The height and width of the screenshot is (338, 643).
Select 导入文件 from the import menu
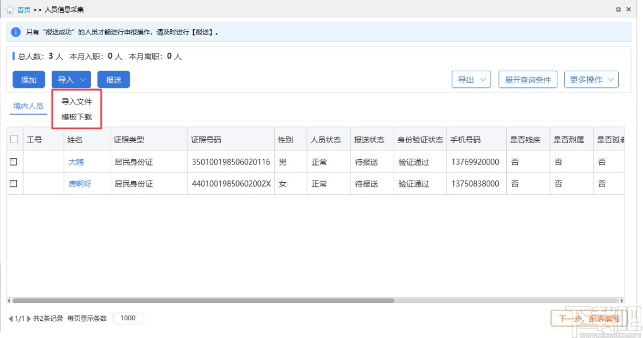(x=76, y=102)
